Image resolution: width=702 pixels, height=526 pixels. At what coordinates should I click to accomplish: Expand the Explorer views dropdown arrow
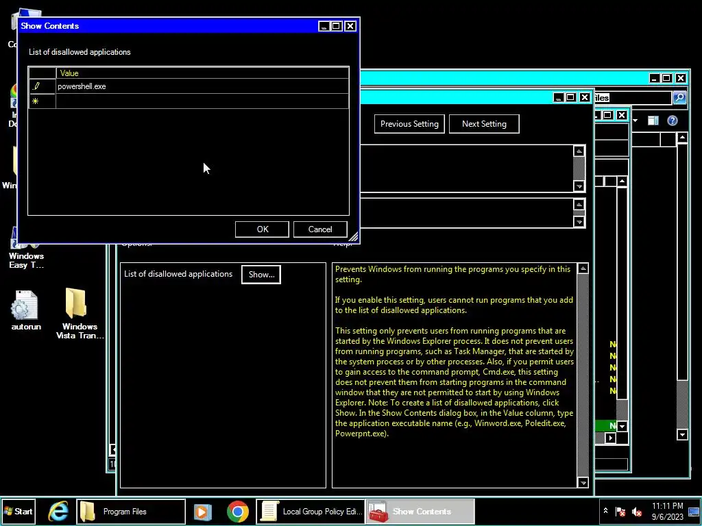click(x=636, y=121)
